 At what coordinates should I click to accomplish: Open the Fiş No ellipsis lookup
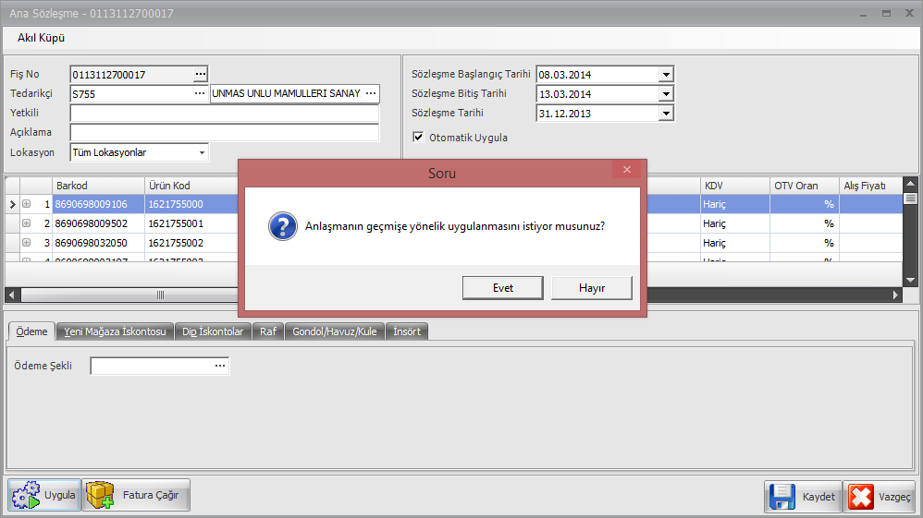201,74
